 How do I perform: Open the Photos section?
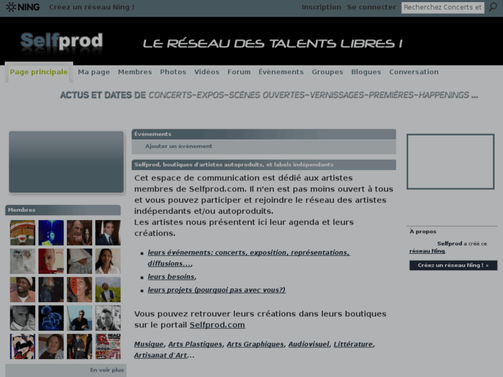tap(173, 72)
